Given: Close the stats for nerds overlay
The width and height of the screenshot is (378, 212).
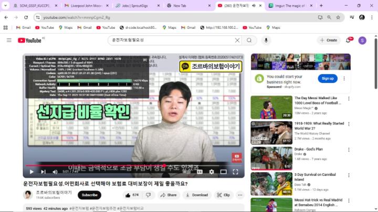Looking at the screenshot, I should coord(145,60).
